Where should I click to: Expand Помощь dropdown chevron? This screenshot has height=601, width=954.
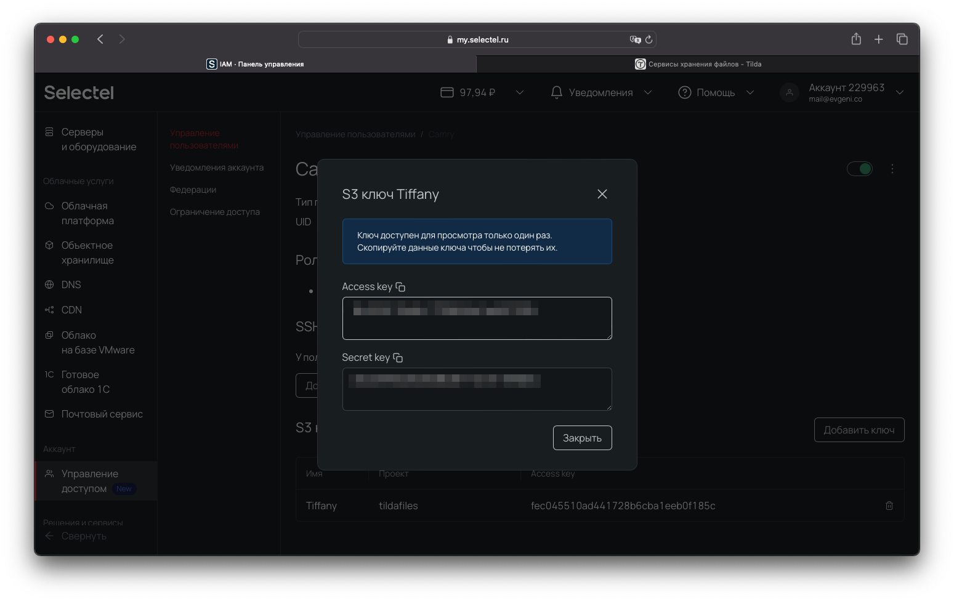(750, 92)
